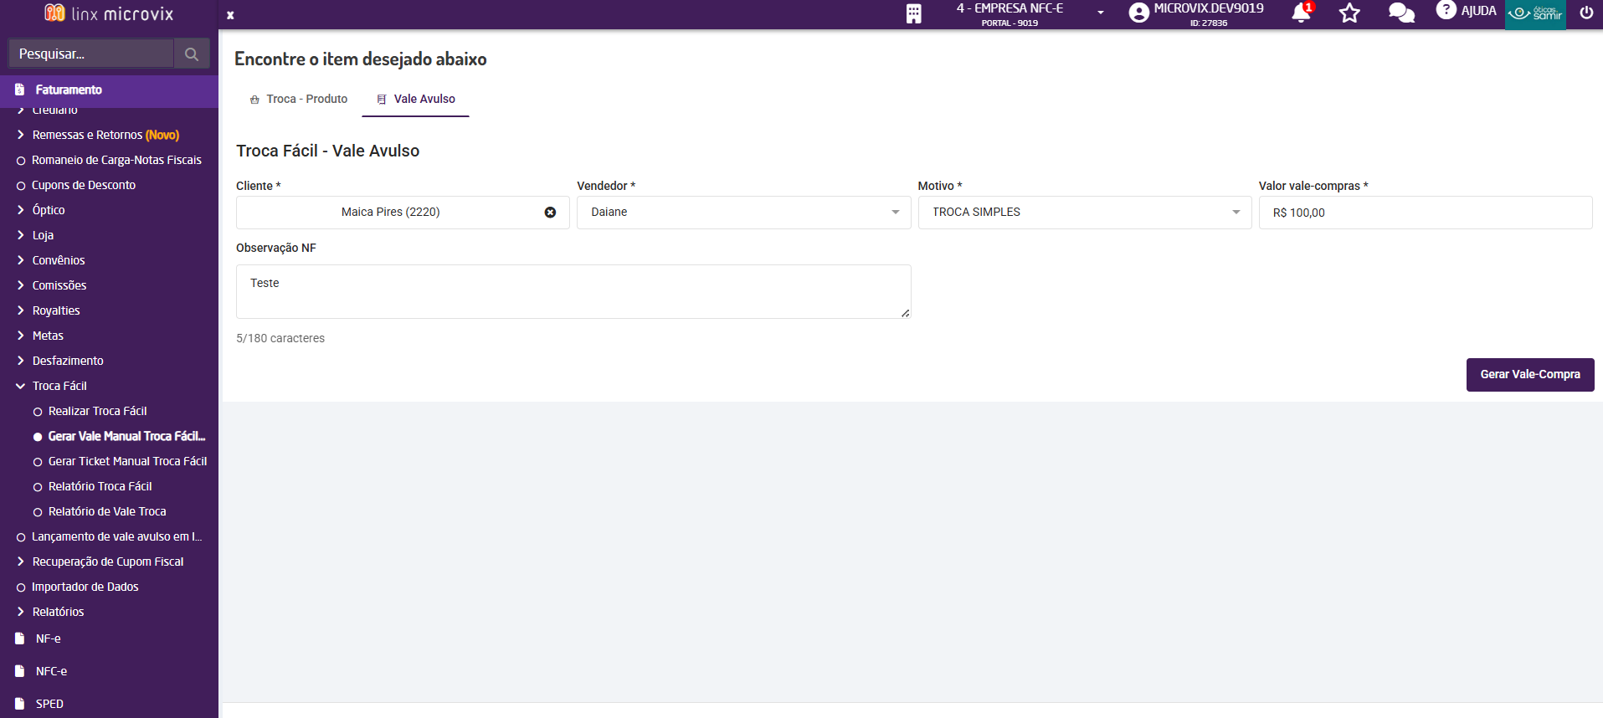Click the Gerar Vale-Compra button
Image resolution: width=1603 pixels, height=718 pixels.
click(1530, 375)
